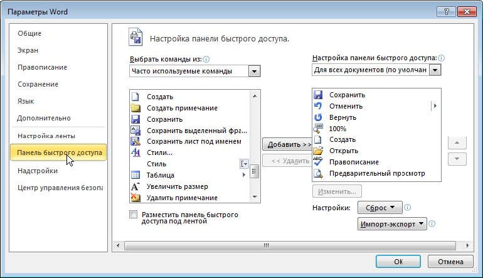Select Удалить примечание text row
Viewport: 483px width, 278px height.
click(182, 198)
